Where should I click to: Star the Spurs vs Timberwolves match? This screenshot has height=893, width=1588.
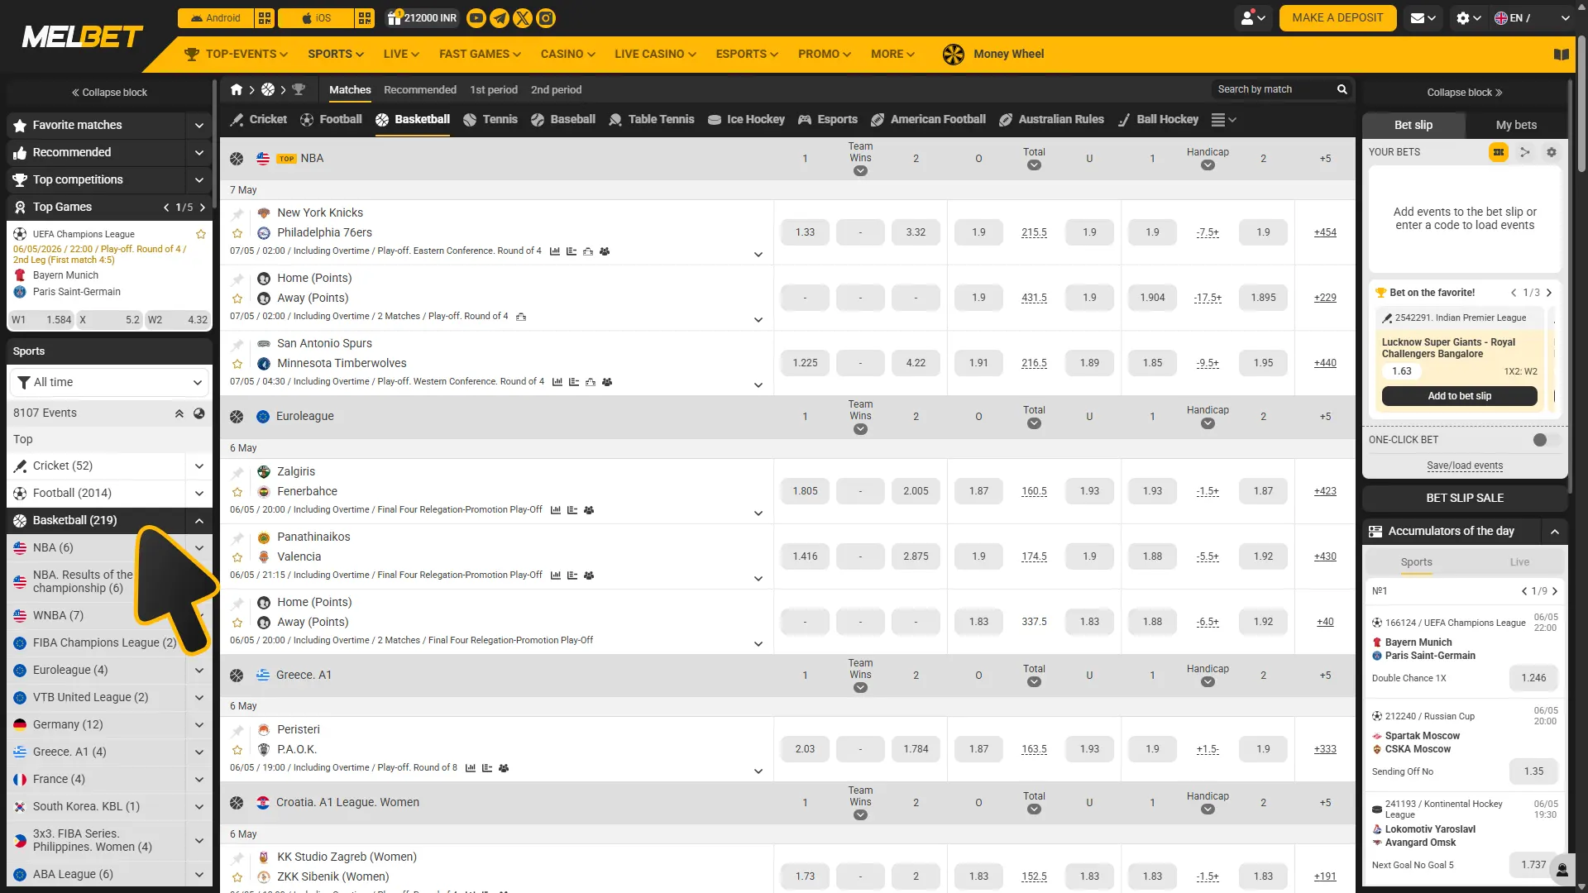coord(237,364)
